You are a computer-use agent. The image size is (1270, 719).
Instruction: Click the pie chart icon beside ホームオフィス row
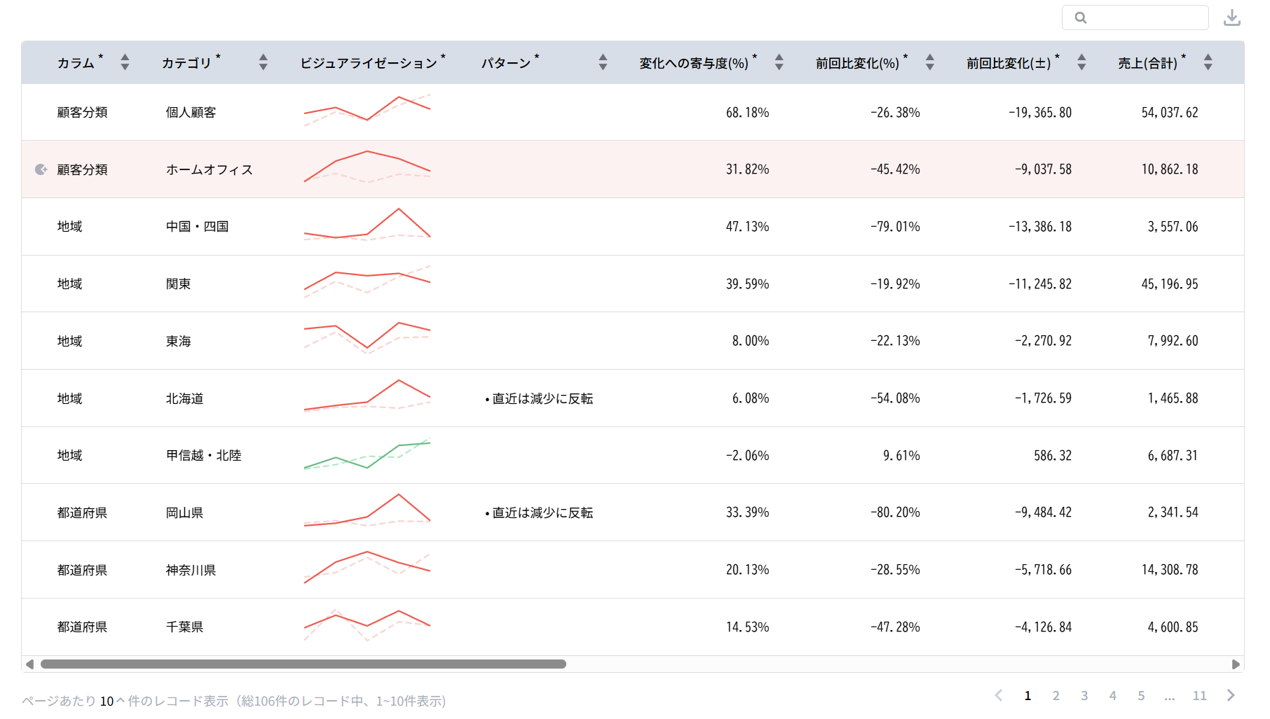pos(41,169)
